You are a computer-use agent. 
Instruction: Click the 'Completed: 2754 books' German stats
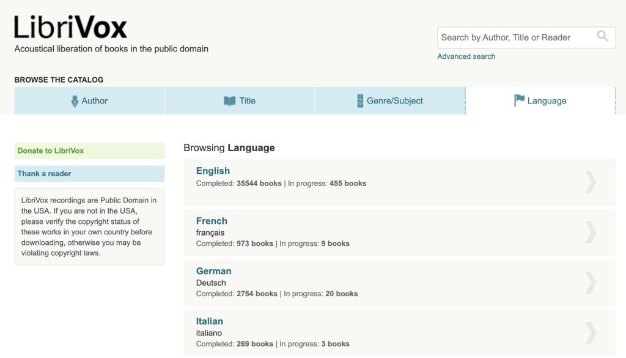(237, 294)
